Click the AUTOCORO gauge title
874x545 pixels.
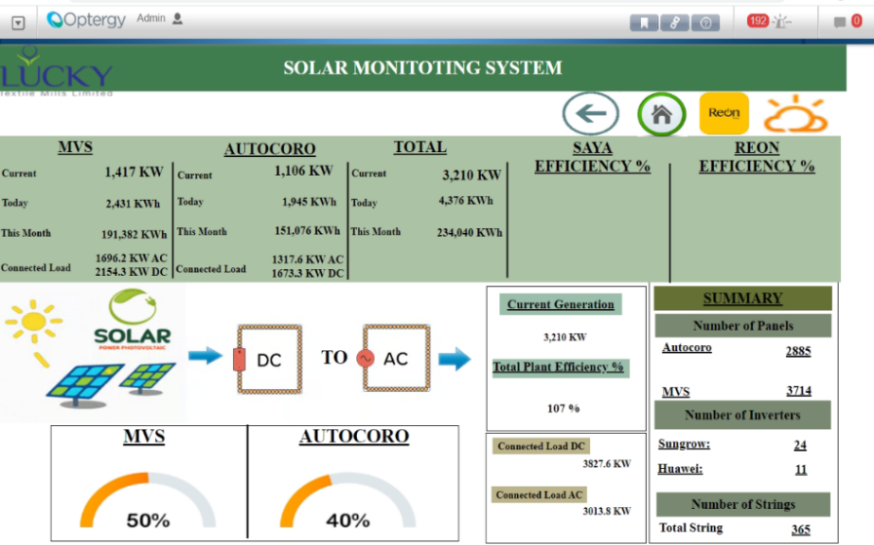tap(354, 436)
